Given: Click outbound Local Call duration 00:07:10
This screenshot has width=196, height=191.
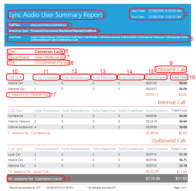Looking at the screenshot, I should click(151, 154).
